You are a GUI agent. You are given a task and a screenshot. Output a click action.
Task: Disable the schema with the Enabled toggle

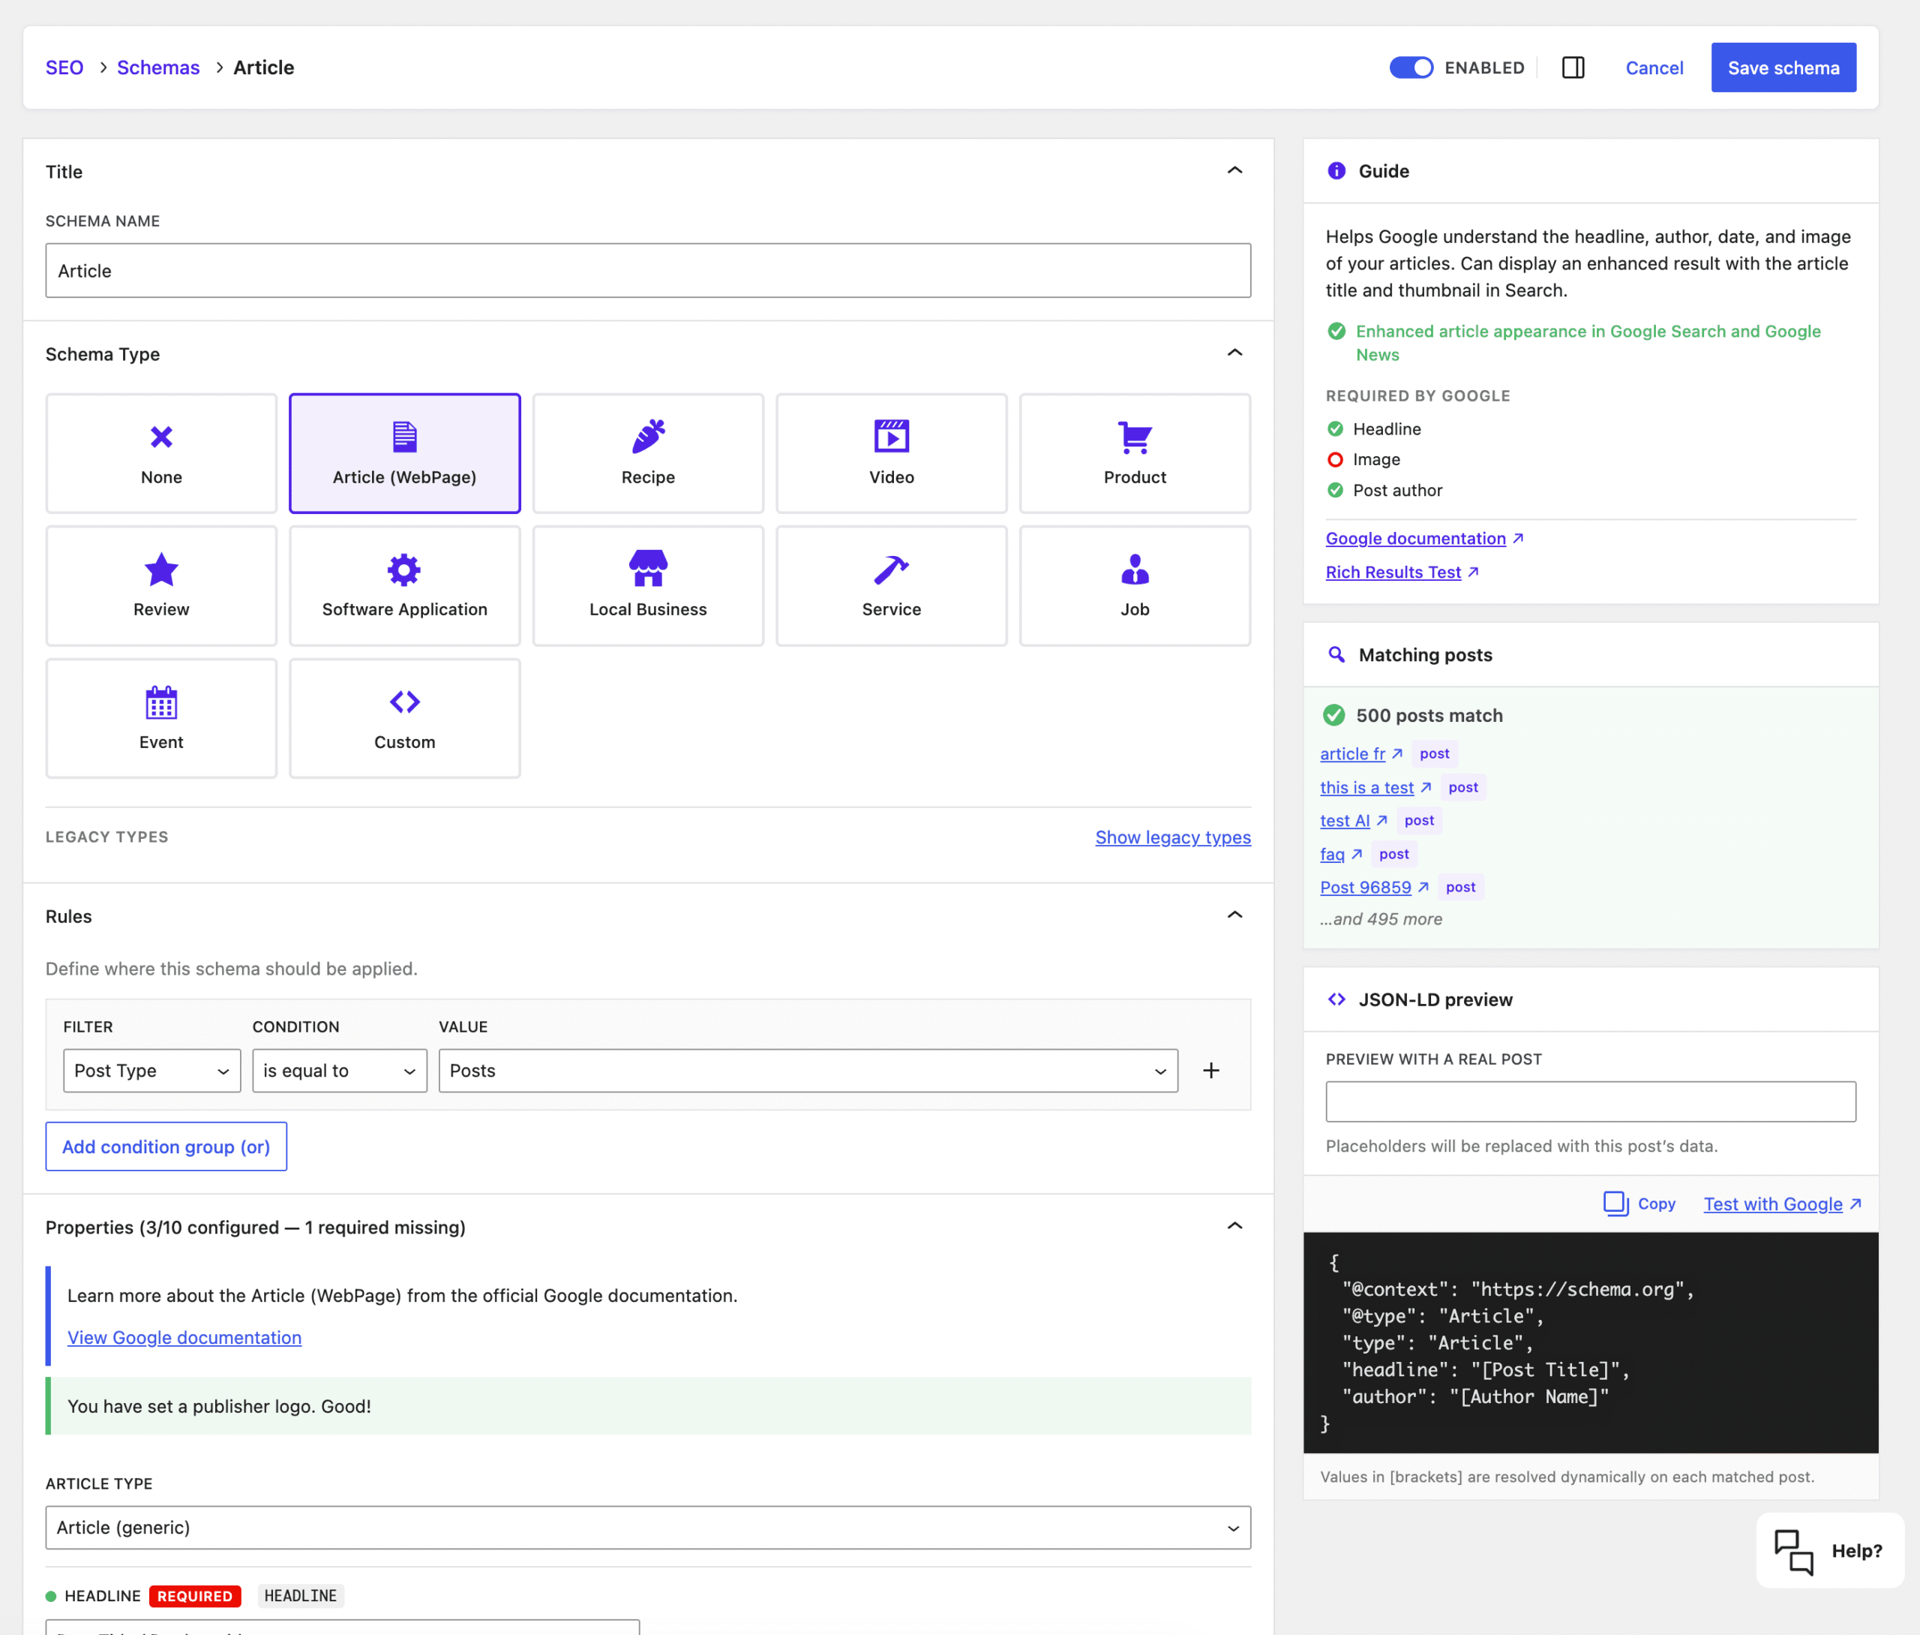pos(1411,68)
